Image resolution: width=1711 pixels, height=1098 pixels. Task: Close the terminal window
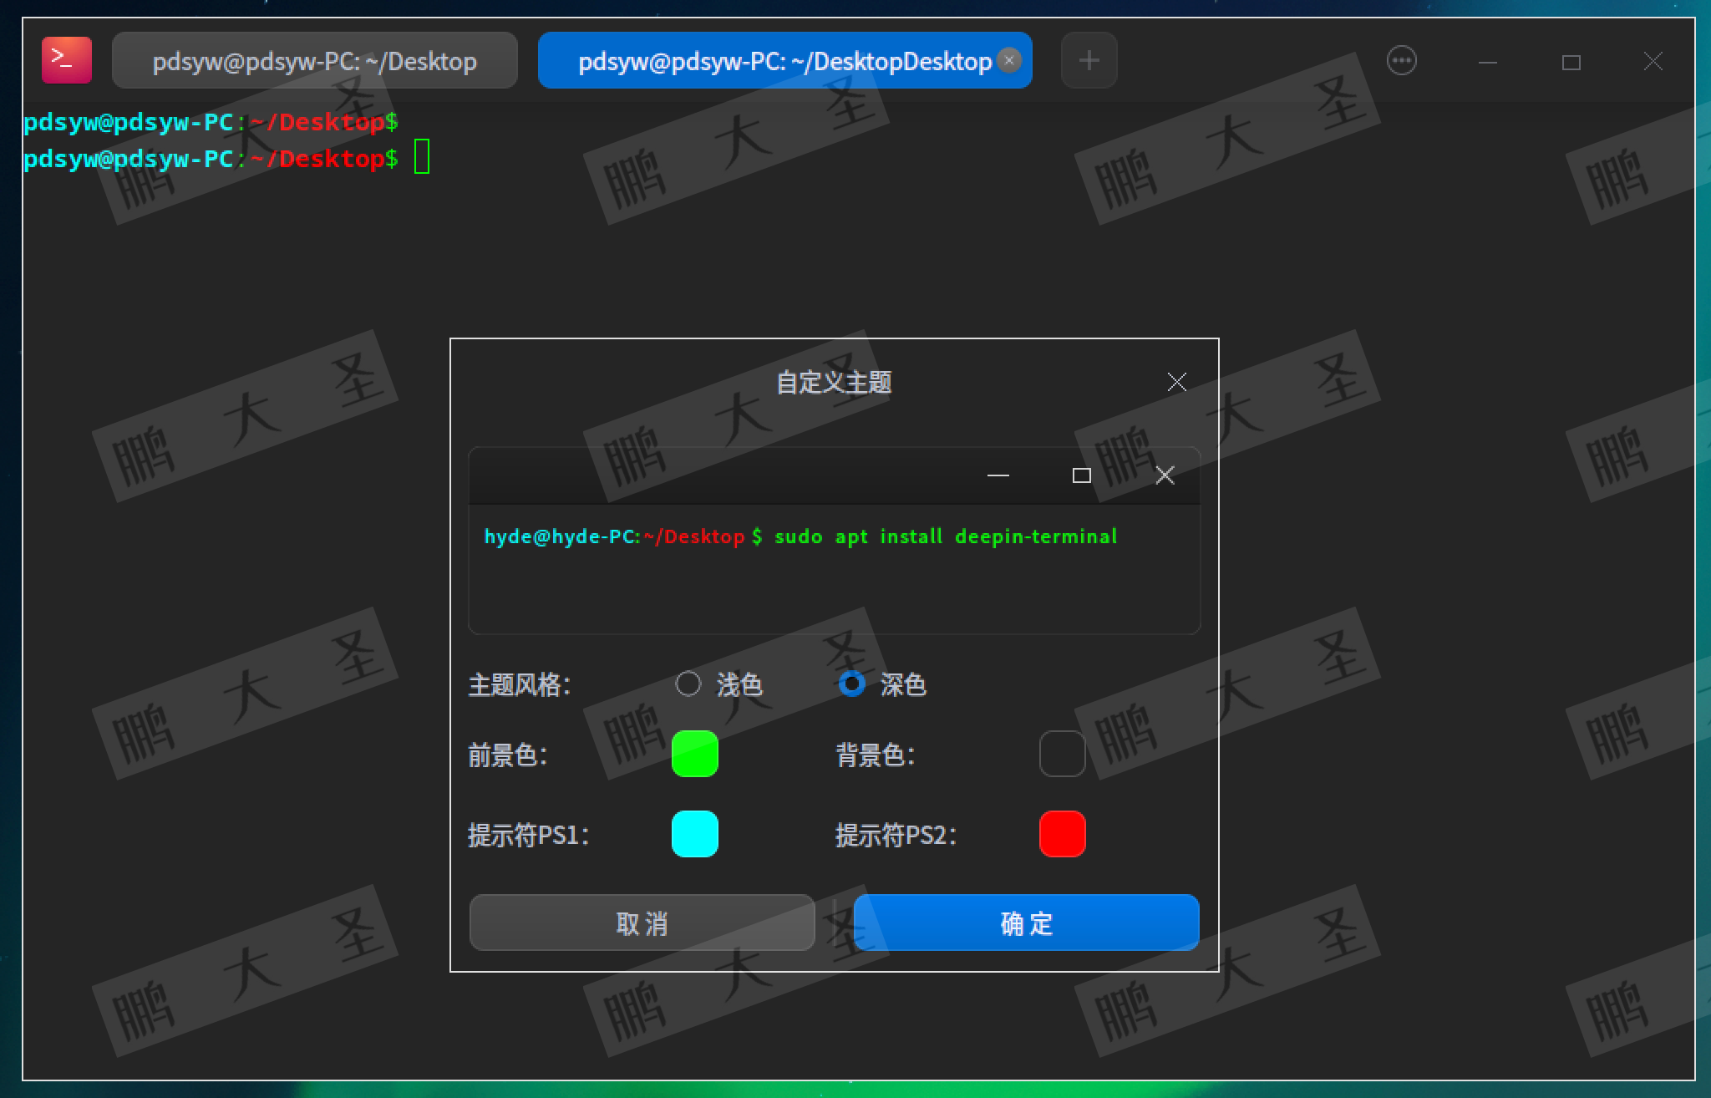click(1653, 61)
